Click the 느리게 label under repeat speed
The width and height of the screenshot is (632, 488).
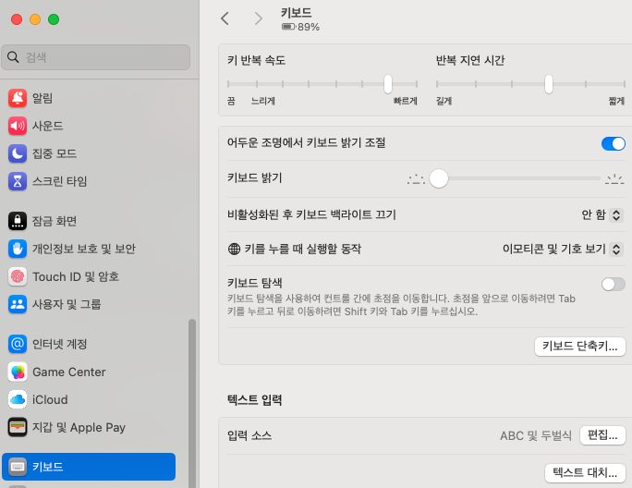click(x=262, y=101)
